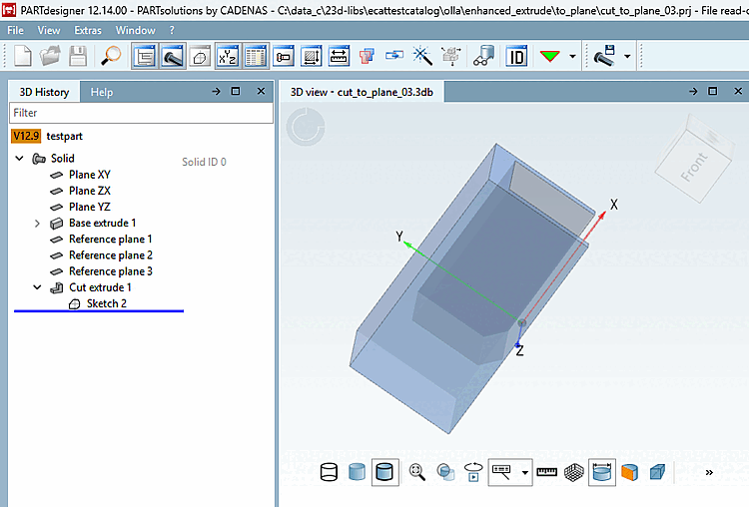Click the testpart root label
Viewport: 749px width, 507px height.
coord(65,136)
